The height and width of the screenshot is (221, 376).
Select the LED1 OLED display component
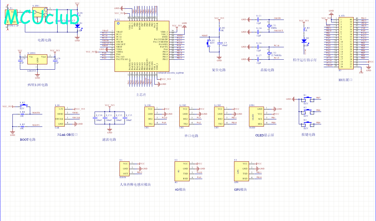point(257,117)
